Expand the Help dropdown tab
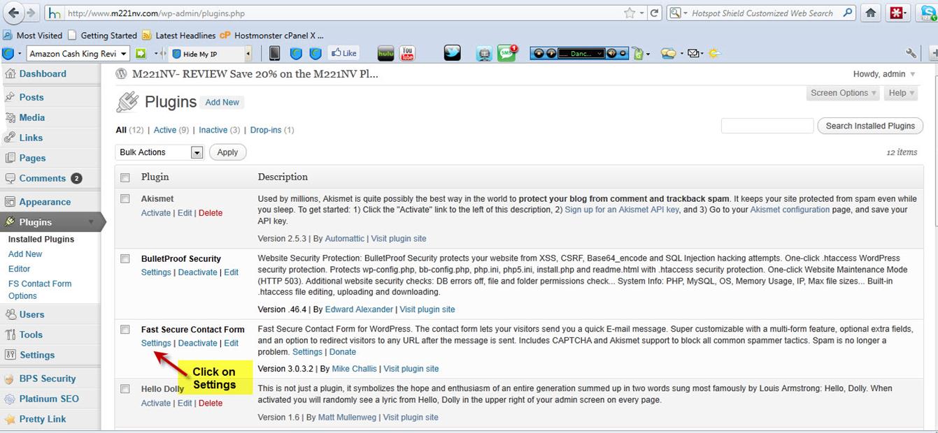The height and width of the screenshot is (433, 938). pyautogui.click(x=901, y=93)
